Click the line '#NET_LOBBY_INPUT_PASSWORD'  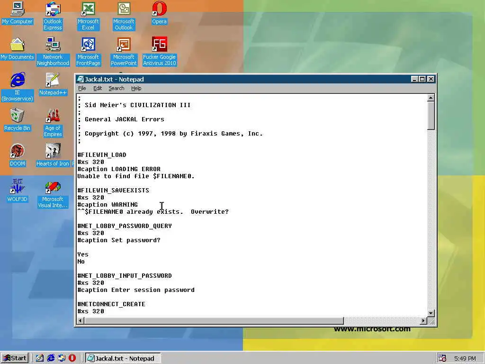pos(125,276)
